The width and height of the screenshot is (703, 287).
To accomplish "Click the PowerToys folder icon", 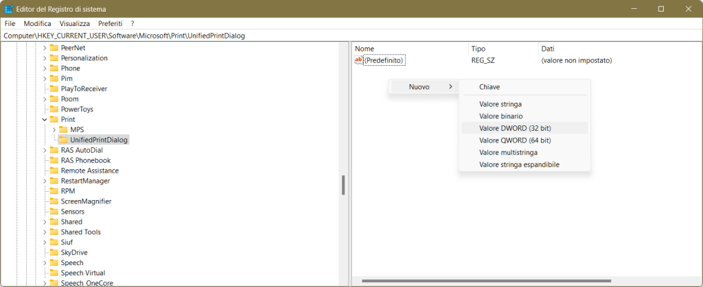I will (54, 109).
